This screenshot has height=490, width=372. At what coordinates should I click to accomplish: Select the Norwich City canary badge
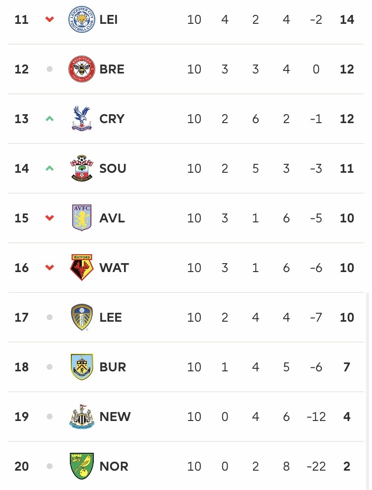click(x=81, y=466)
